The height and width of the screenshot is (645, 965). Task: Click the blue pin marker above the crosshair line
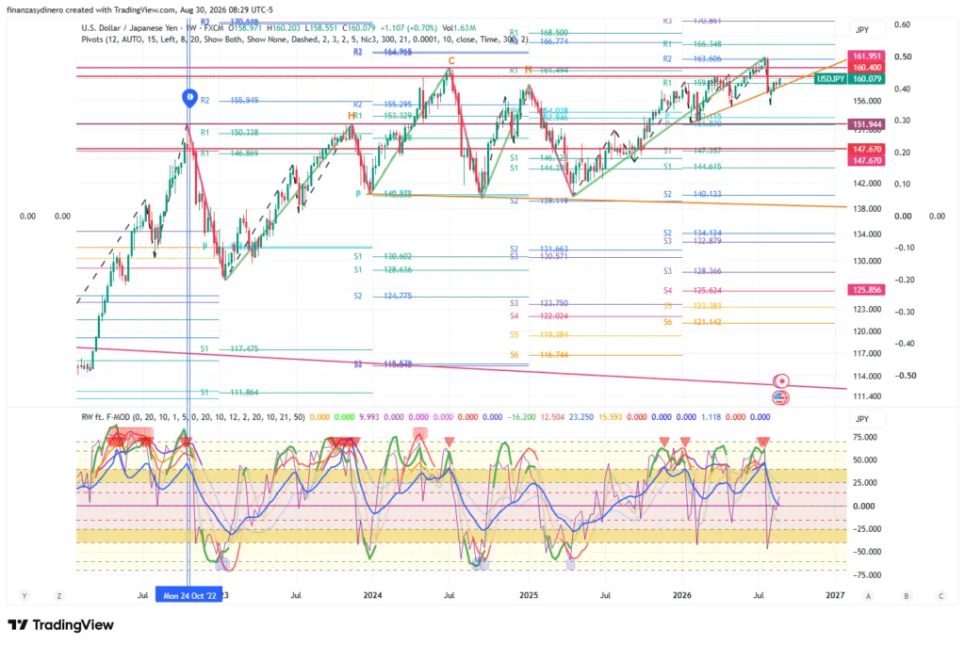point(189,97)
